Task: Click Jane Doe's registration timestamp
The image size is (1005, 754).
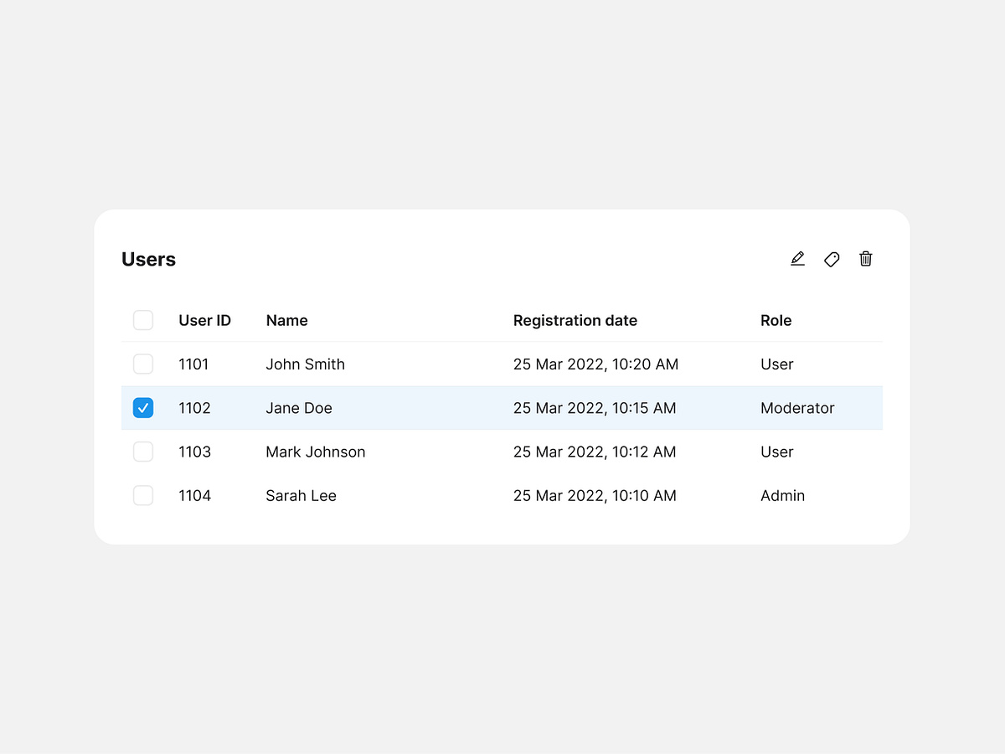Action: [595, 408]
